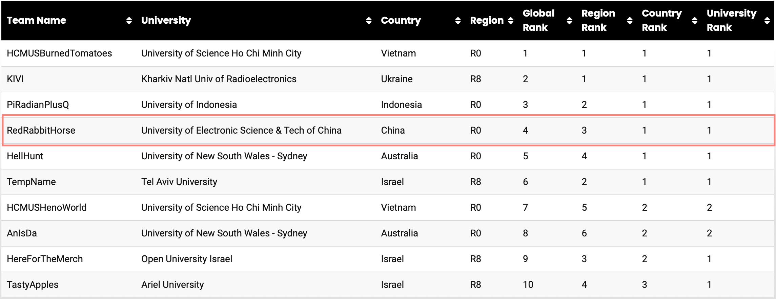The width and height of the screenshot is (776, 299).
Task: Sort by Global Rank arrows icon
Action: [x=569, y=21]
